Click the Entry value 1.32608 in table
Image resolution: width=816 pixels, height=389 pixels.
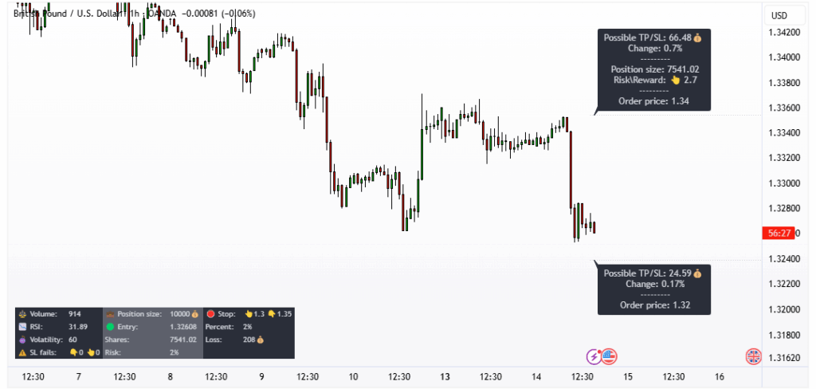(186, 327)
